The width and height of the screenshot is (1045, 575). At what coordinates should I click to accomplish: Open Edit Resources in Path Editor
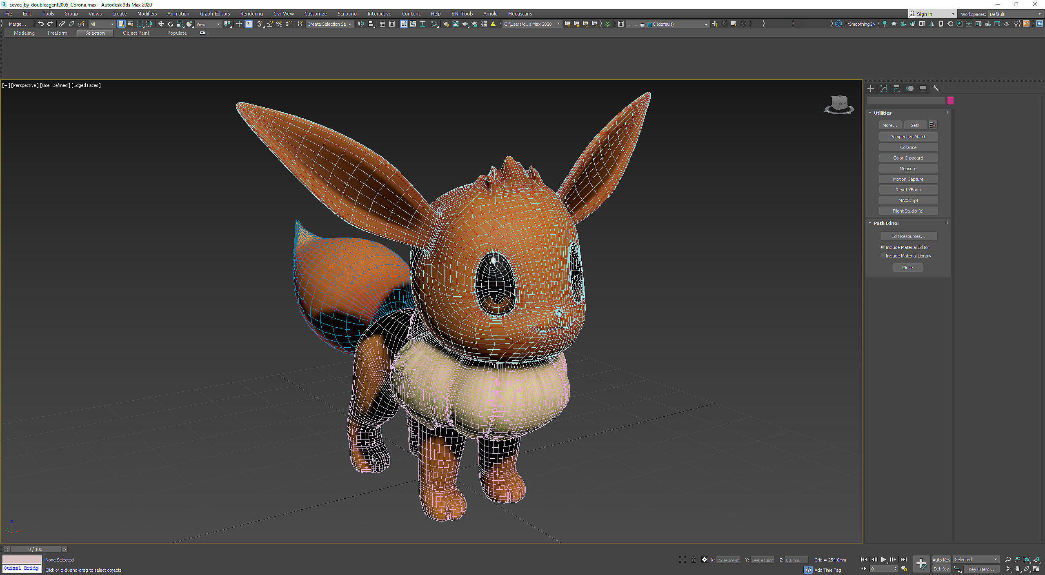[x=908, y=236]
